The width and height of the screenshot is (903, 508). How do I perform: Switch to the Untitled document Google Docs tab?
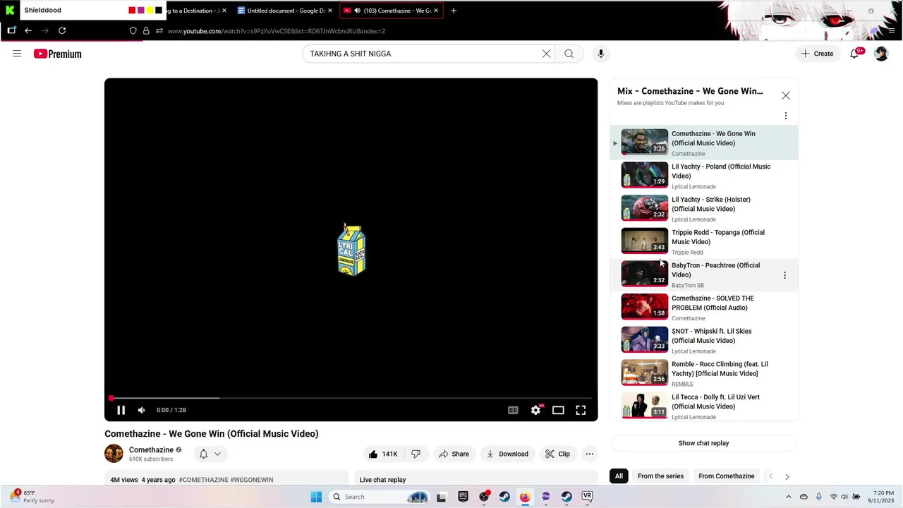[285, 11]
